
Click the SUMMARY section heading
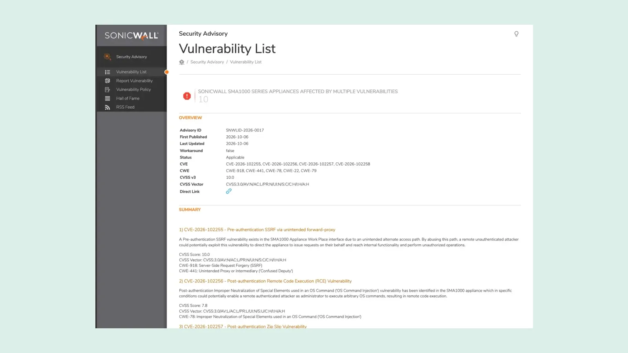(x=190, y=210)
